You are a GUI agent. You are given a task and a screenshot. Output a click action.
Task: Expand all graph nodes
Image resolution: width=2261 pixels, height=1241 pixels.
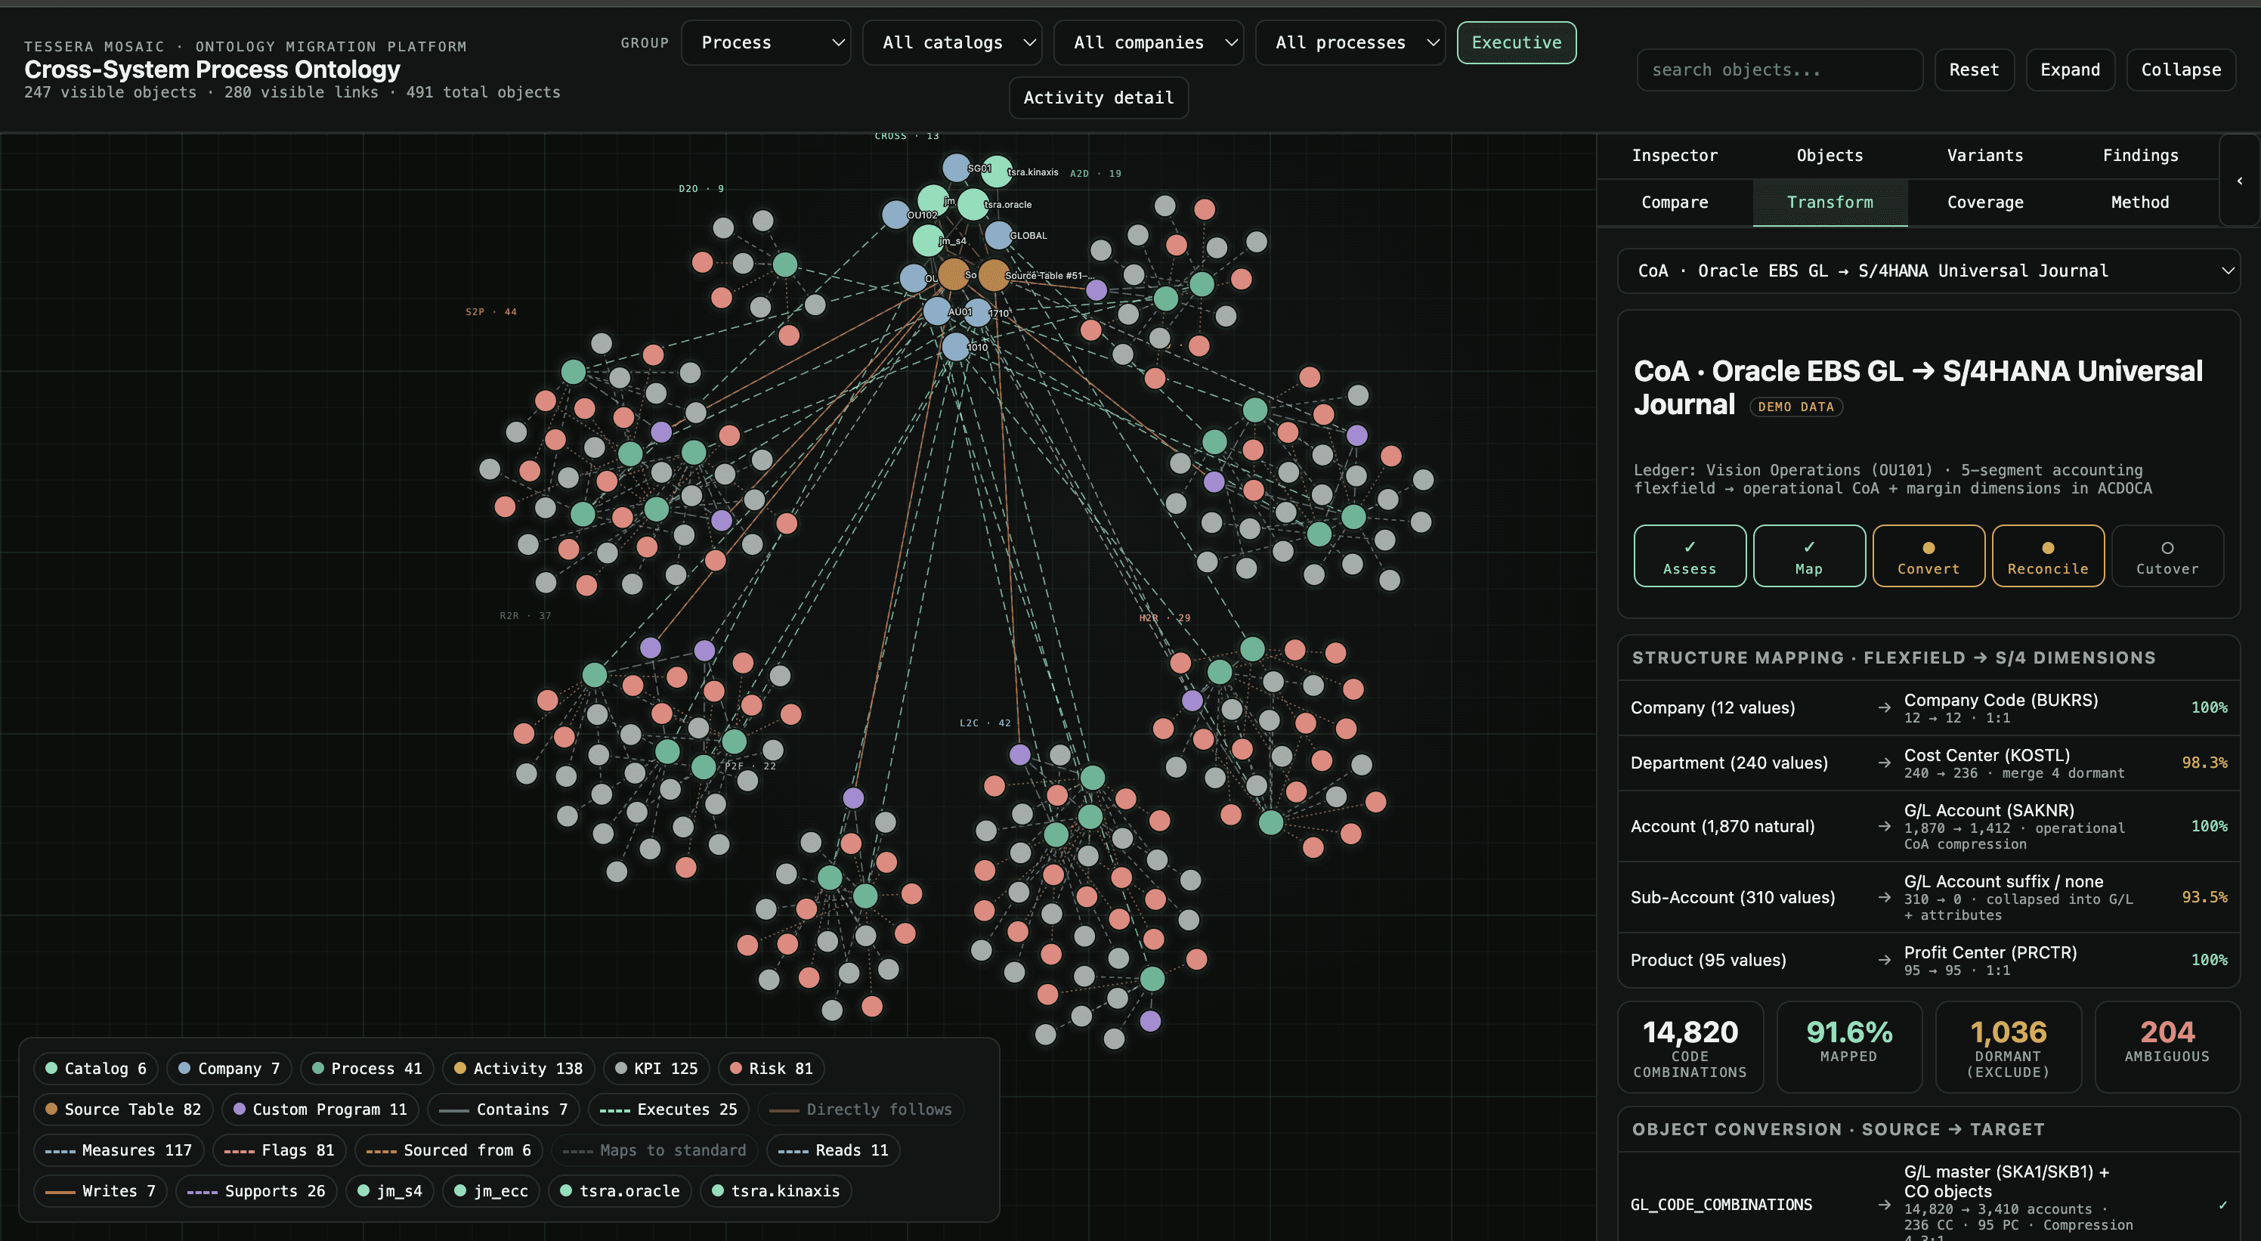coord(2070,70)
